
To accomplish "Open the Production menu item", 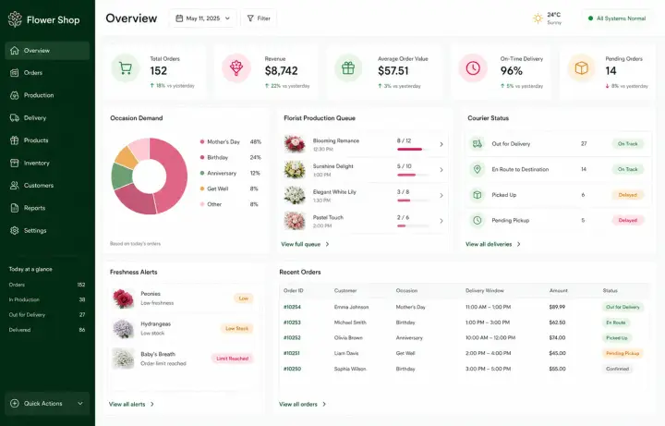I will pyautogui.click(x=47, y=95).
